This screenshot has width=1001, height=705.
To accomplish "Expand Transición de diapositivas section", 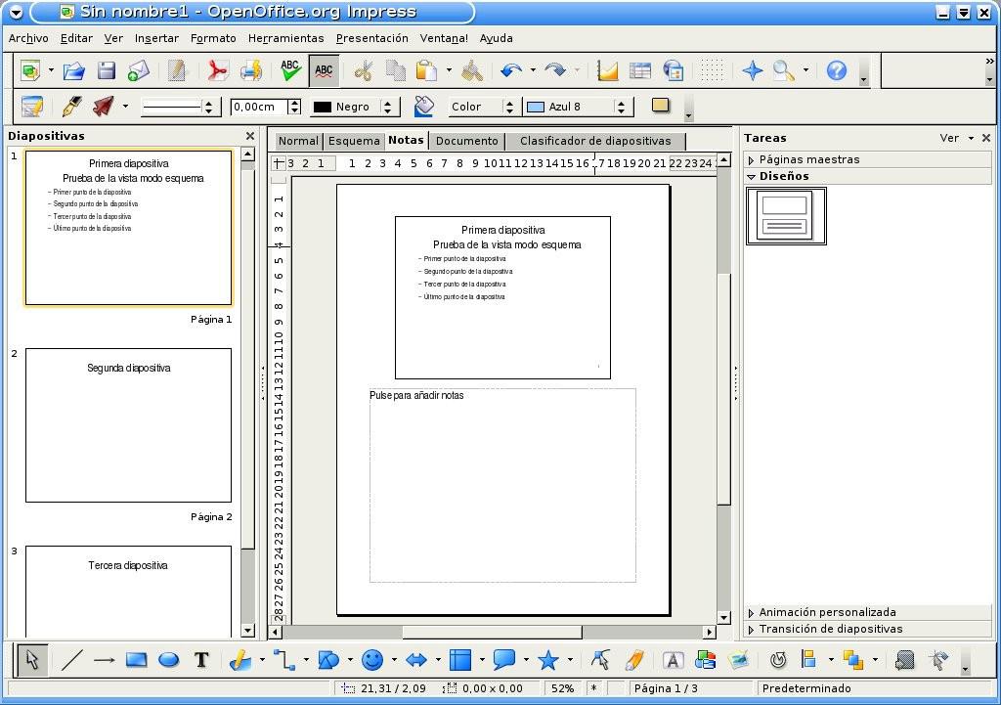I will [x=868, y=629].
